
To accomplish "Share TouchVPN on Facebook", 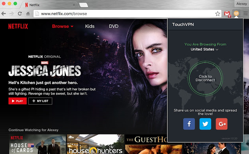I will coord(189,124).
